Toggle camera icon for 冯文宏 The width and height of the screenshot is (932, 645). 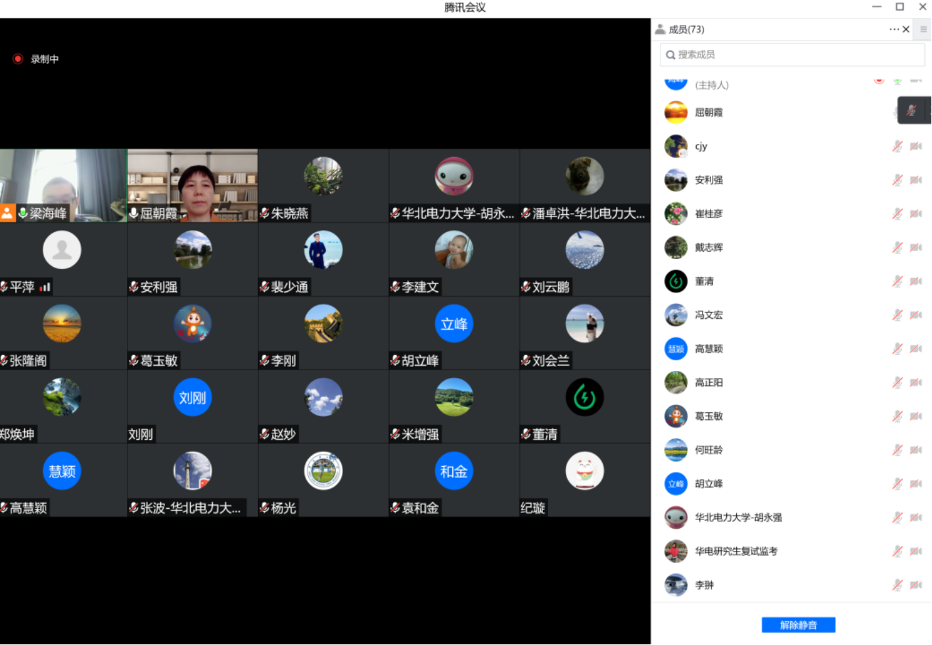tap(916, 315)
